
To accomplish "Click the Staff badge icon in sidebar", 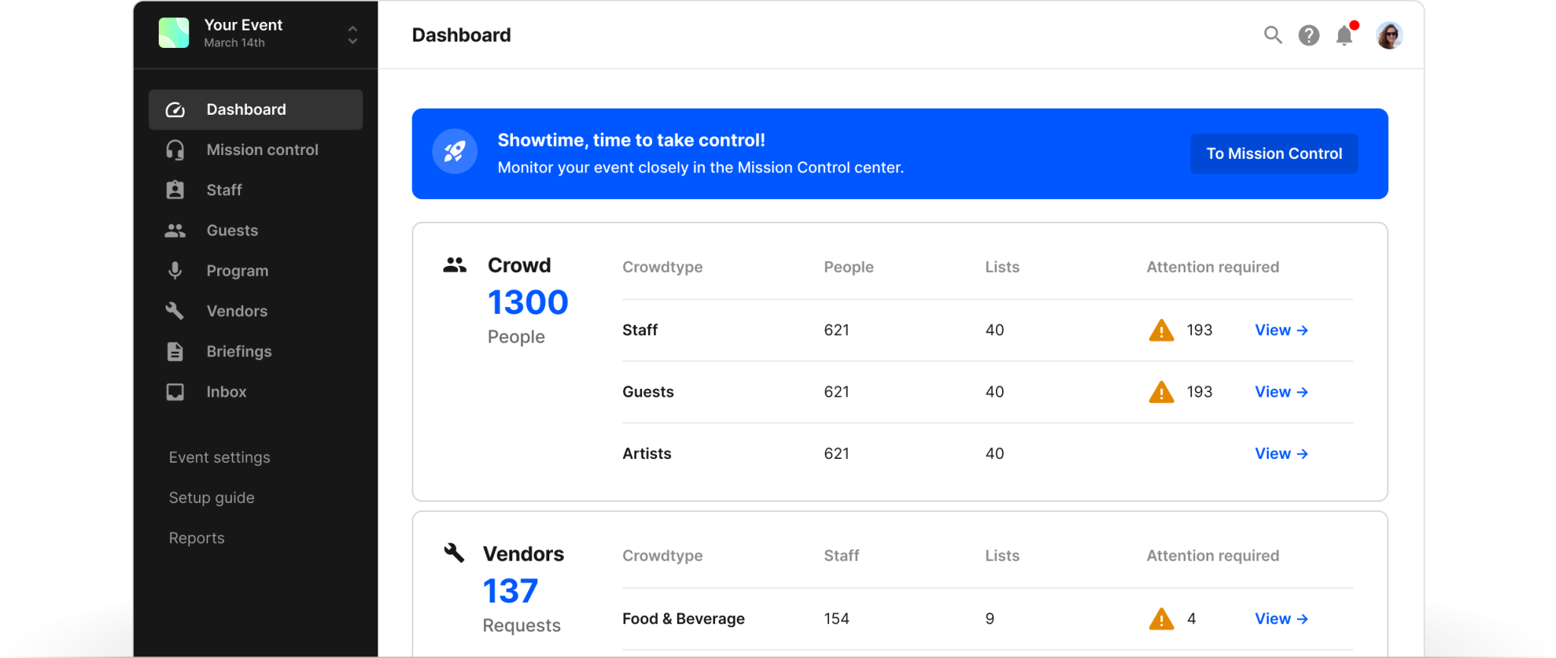I will pyautogui.click(x=175, y=190).
